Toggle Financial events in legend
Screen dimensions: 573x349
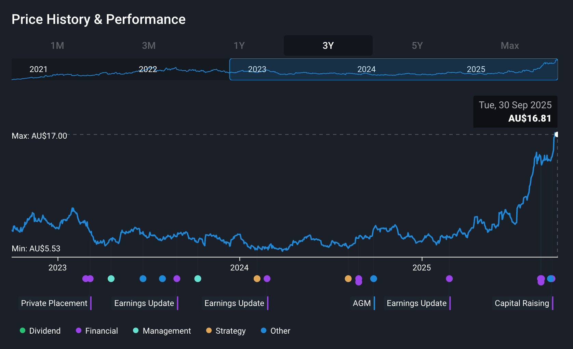coord(97,331)
